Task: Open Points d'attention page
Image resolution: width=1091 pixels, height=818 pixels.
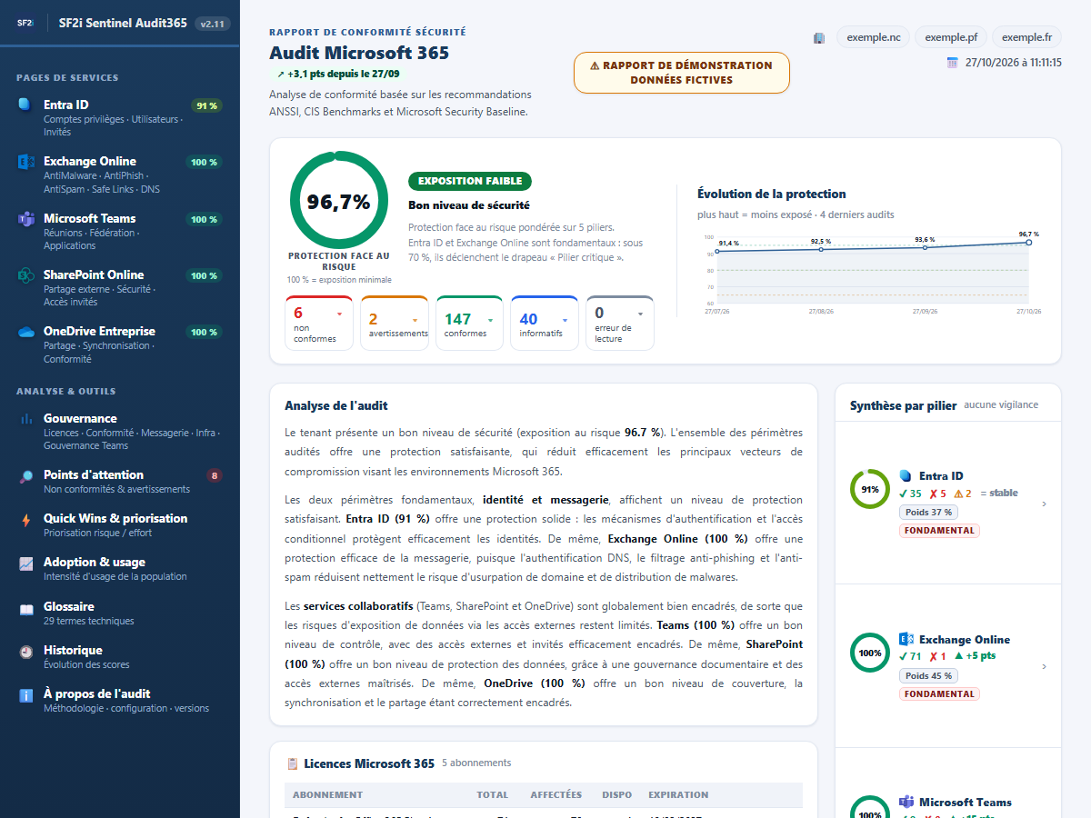Action: 119,481
